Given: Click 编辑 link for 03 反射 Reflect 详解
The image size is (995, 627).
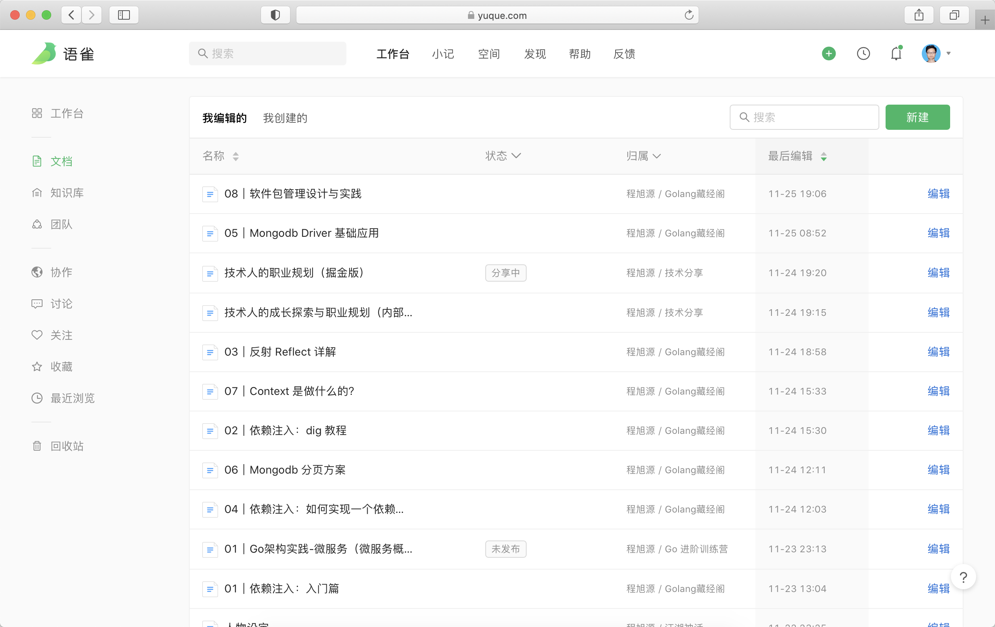Looking at the screenshot, I should point(938,352).
